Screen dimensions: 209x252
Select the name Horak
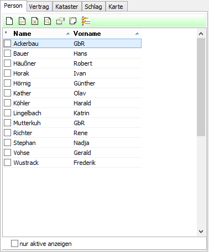(x=22, y=73)
